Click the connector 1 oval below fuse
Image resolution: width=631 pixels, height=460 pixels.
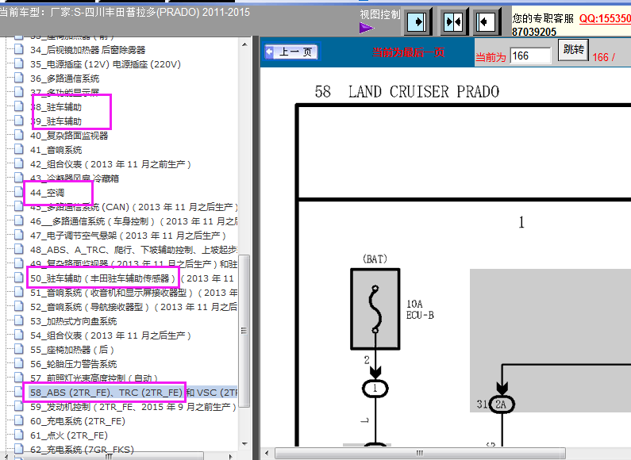click(x=375, y=389)
